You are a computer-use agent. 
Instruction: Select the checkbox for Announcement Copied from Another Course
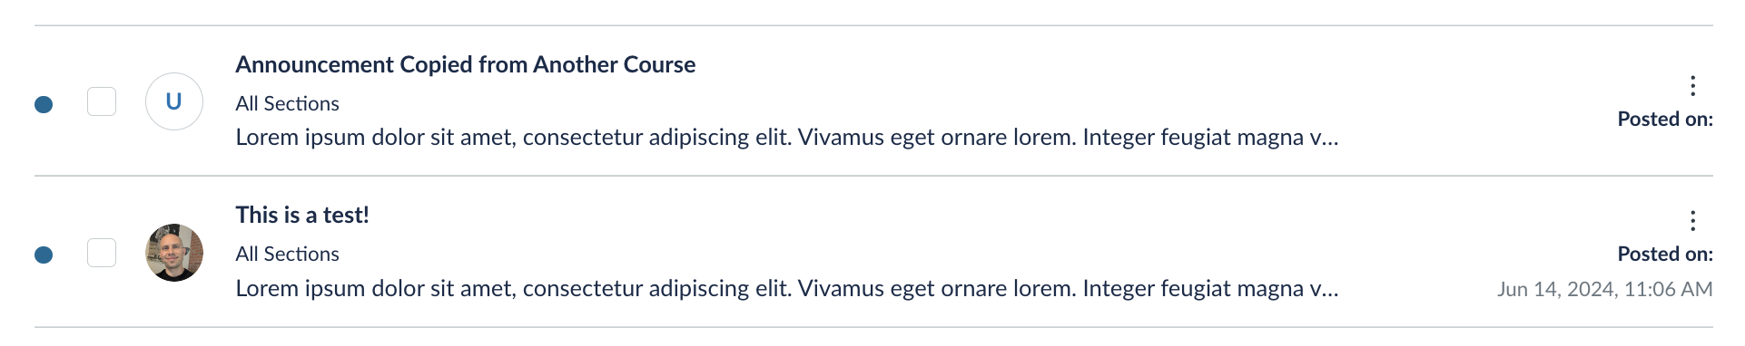102,101
